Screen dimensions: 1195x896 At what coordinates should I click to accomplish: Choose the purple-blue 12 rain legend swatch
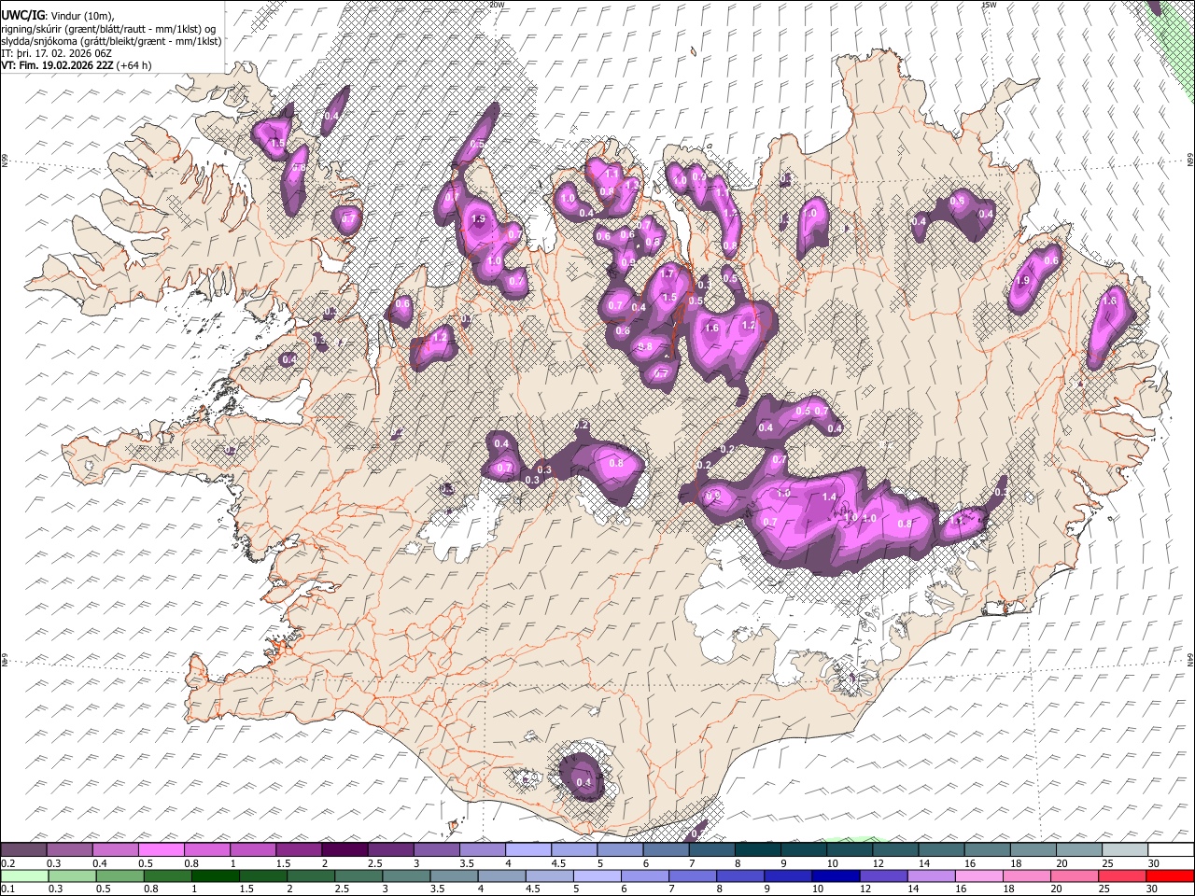[884, 875]
